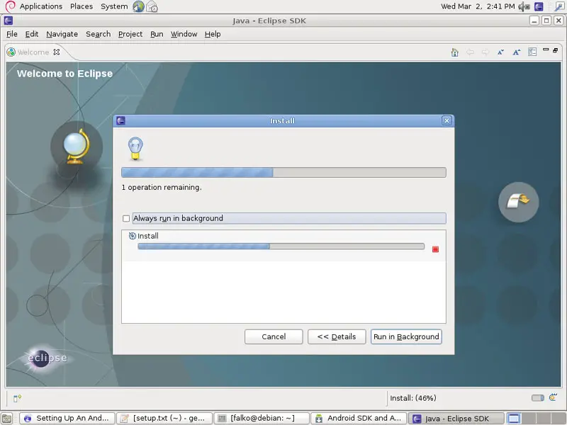Open the Edit menu
Image resolution: width=567 pixels, height=425 pixels.
32,34
